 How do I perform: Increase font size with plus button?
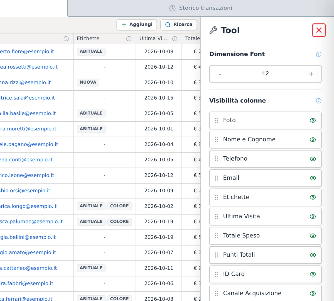click(x=311, y=74)
